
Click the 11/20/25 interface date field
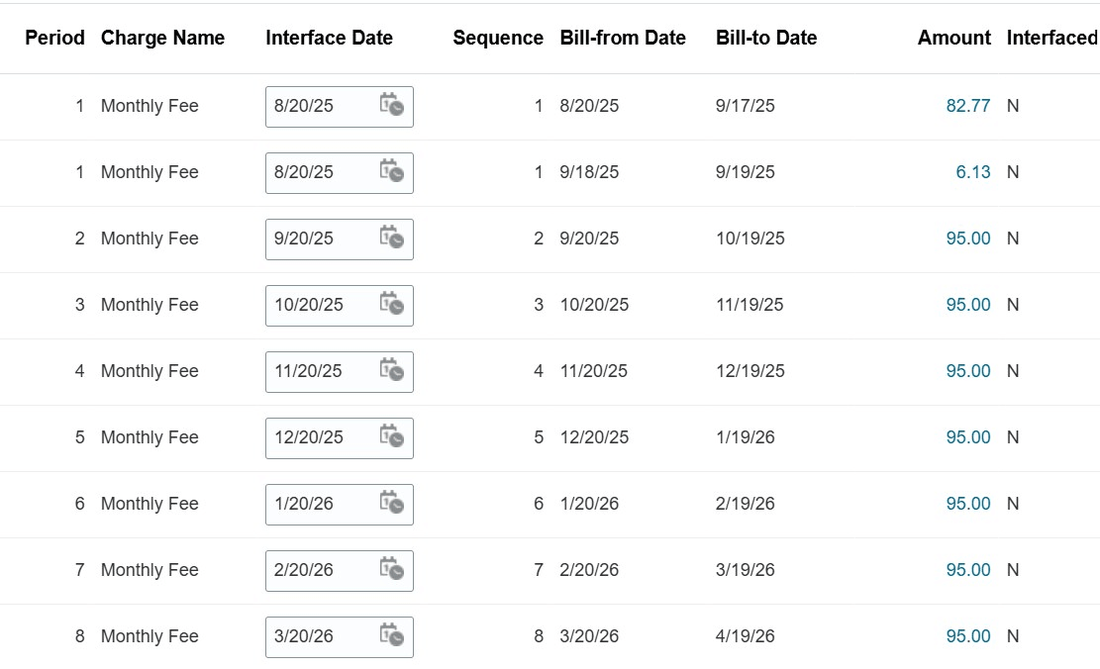312,371
